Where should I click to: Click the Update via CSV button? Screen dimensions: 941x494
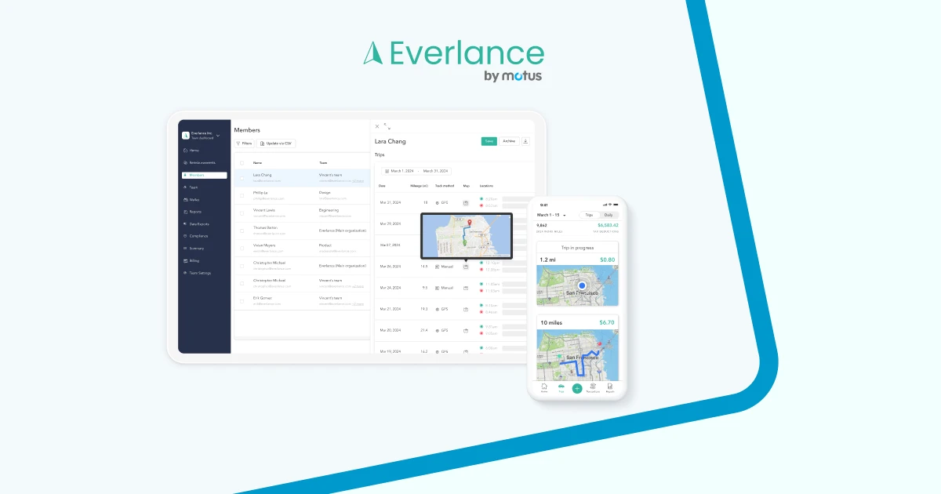click(276, 143)
